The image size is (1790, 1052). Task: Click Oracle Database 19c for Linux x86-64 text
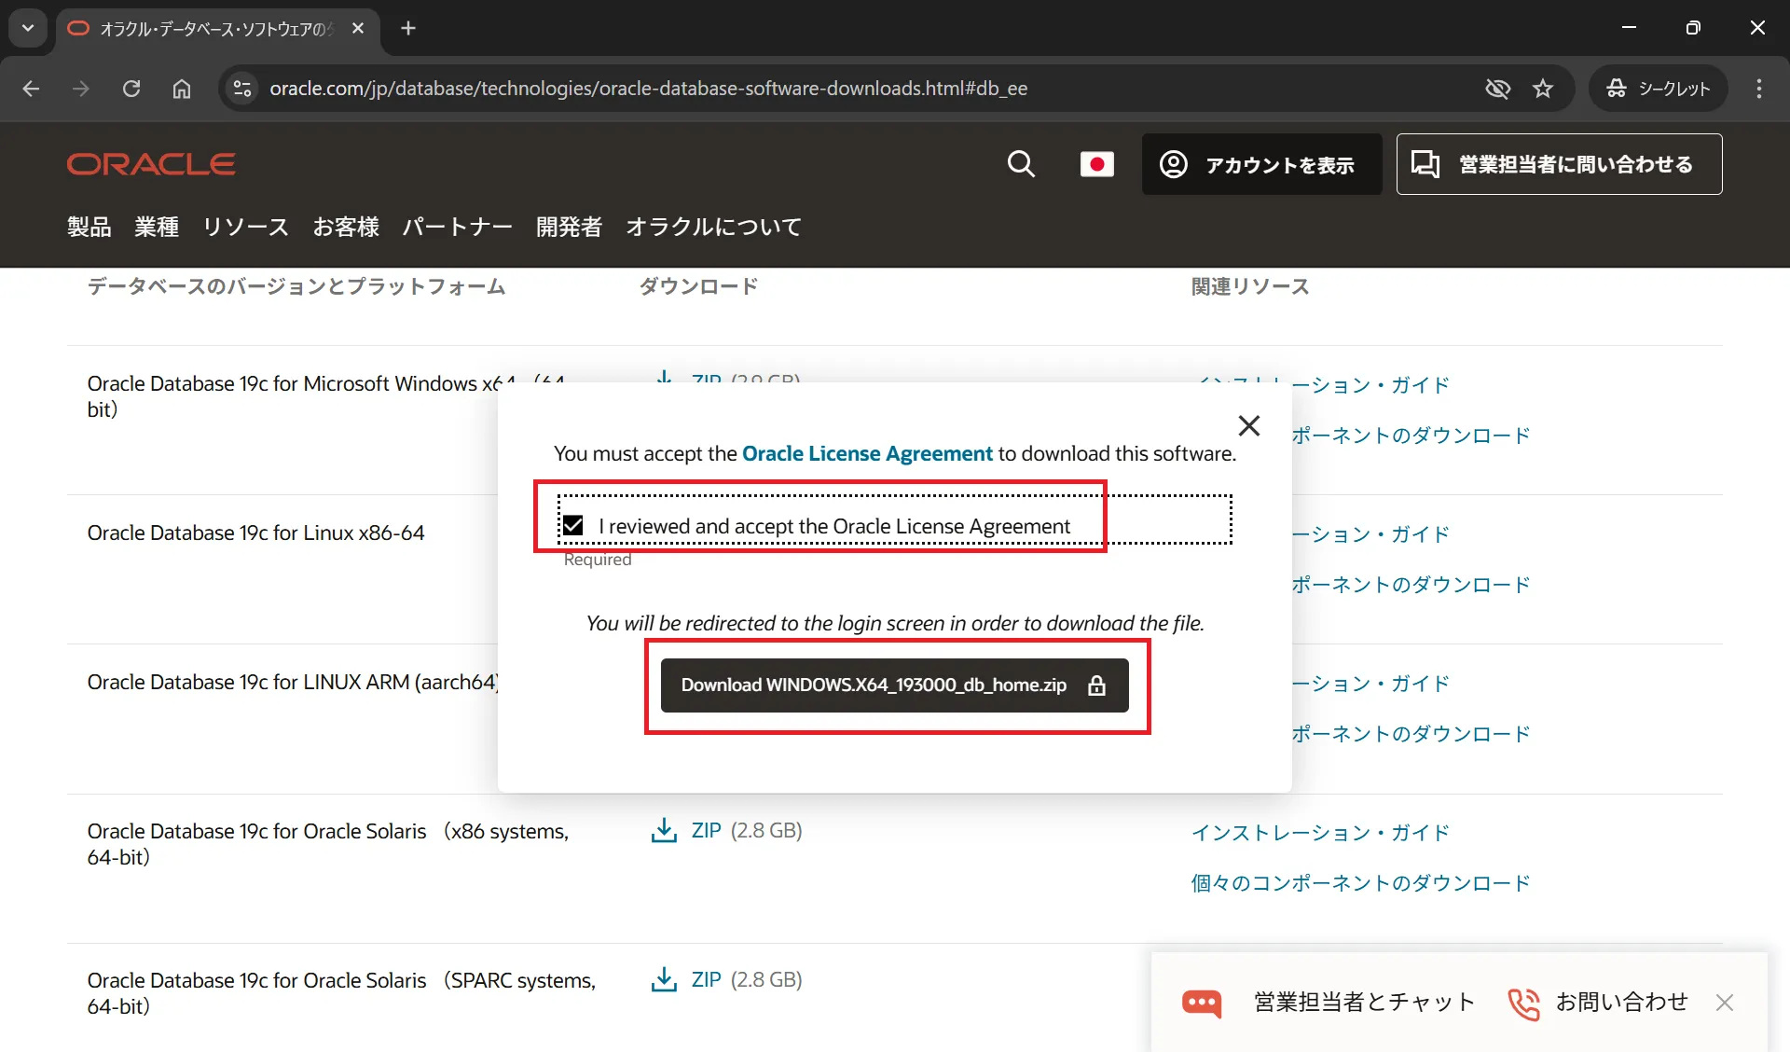pyautogui.click(x=256, y=533)
